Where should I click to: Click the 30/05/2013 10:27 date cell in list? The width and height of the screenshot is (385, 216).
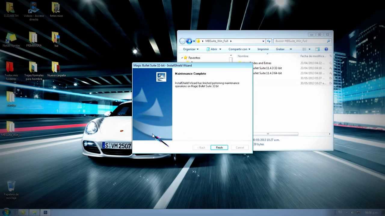click(x=313, y=83)
